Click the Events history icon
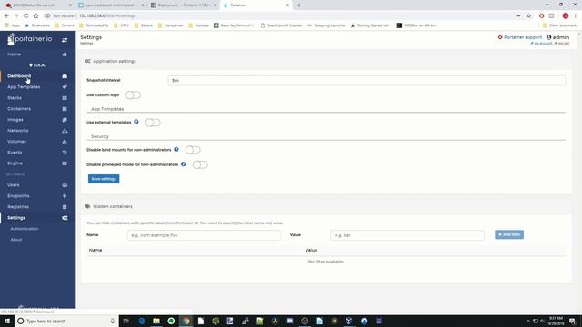Viewport: 582px width, 327px height. pos(65,153)
